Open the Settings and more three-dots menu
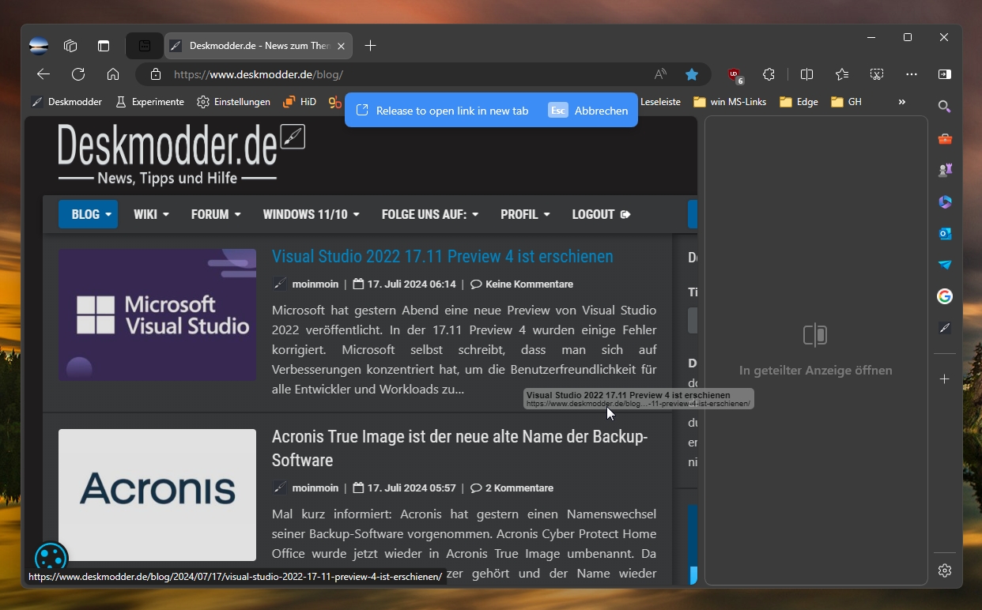This screenshot has width=982, height=610. [x=912, y=74]
